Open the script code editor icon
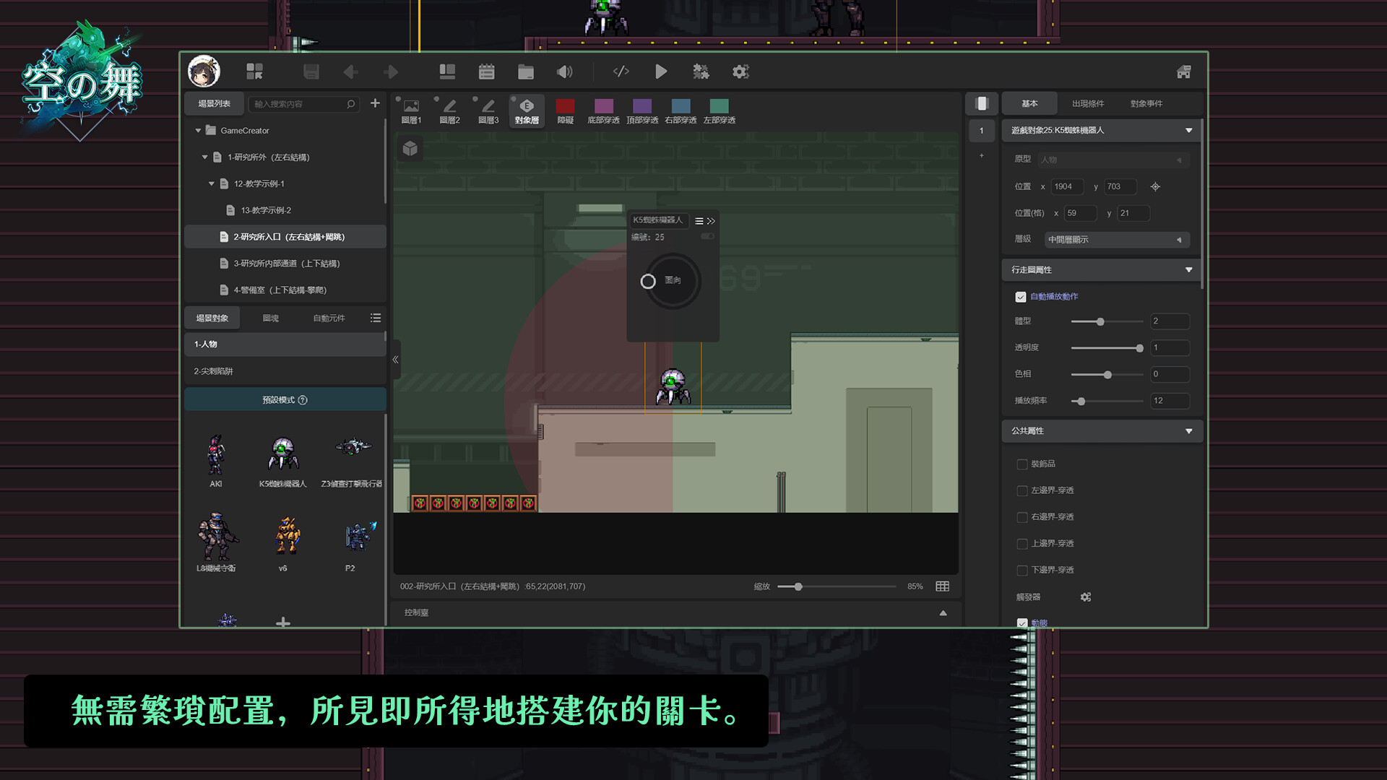 click(621, 71)
